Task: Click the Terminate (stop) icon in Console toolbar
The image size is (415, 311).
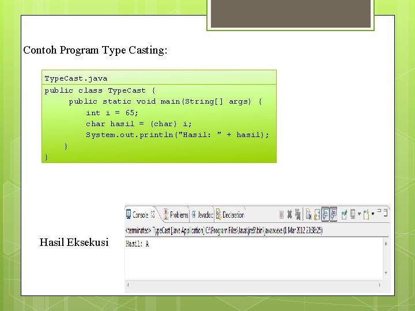Action: 281,214
